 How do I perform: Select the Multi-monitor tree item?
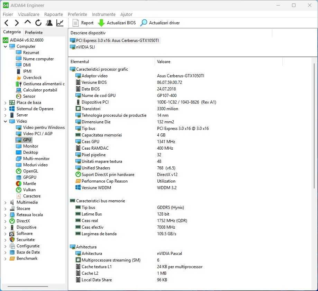(36, 159)
